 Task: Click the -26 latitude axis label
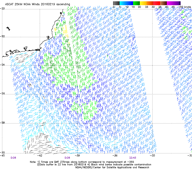[2, 94]
